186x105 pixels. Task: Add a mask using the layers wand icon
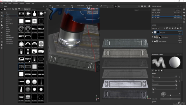[x=164, y=28]
